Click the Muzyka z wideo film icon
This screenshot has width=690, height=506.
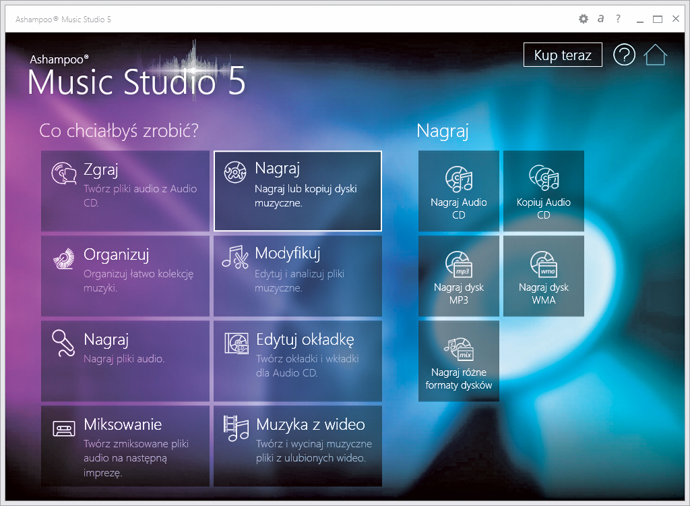(236, 428)
